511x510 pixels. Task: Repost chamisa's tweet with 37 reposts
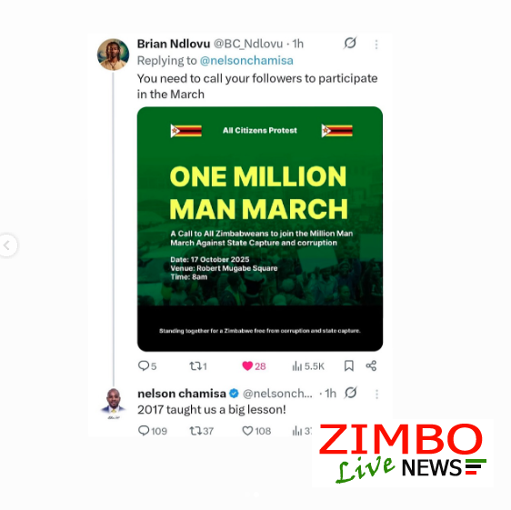[202, 431]
